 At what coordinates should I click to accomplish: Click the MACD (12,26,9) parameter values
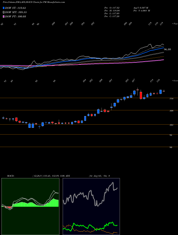tap(49, 176)
